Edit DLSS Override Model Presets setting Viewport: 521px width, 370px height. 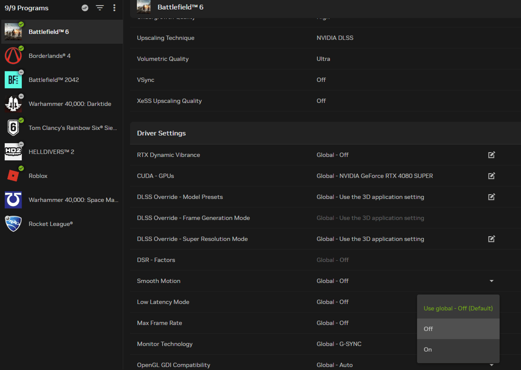[491, 197]
